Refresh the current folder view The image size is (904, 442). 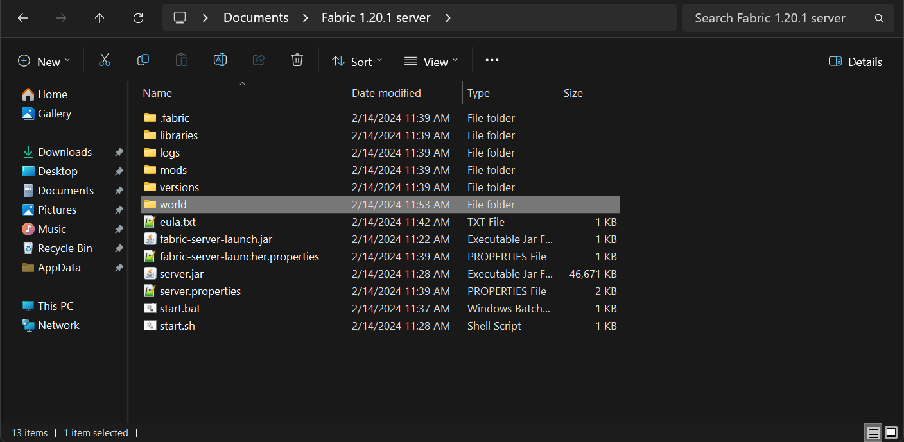point(138,18)
